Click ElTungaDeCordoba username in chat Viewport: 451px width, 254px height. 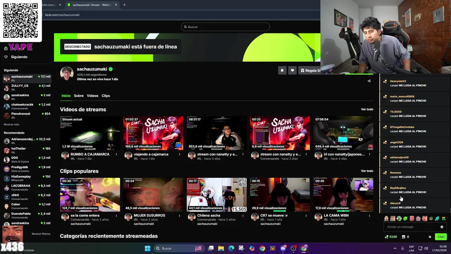pyautogui.click(x=402, y=127)
